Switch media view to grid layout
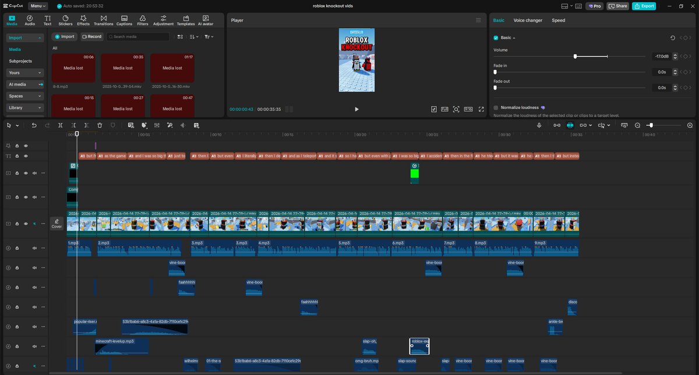Image resolution: width=699 pixels, height=375 pixels. click(179, 37)
